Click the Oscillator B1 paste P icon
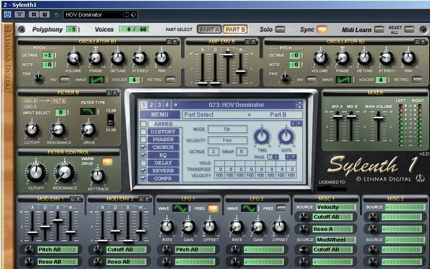This screenshot has height=269, width=430. coord(175,41)
